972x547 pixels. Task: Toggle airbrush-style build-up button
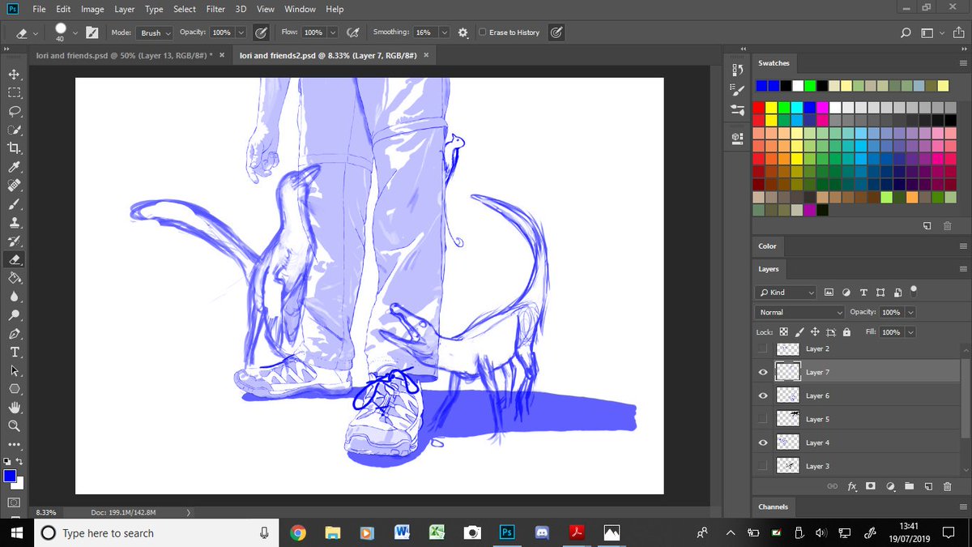353,32
